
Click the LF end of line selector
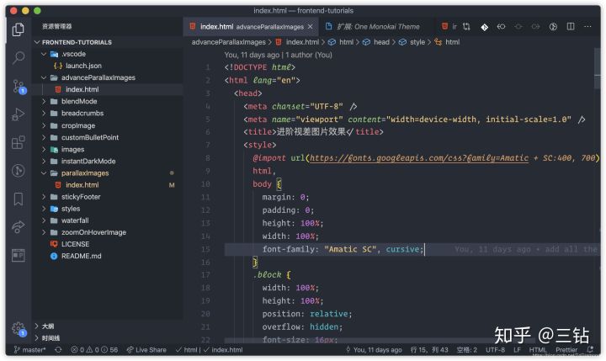517,350
